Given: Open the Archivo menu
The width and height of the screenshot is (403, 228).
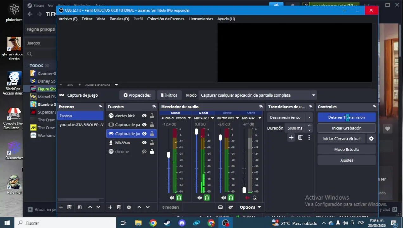Looking at the screenshot, I should [68, 19].
